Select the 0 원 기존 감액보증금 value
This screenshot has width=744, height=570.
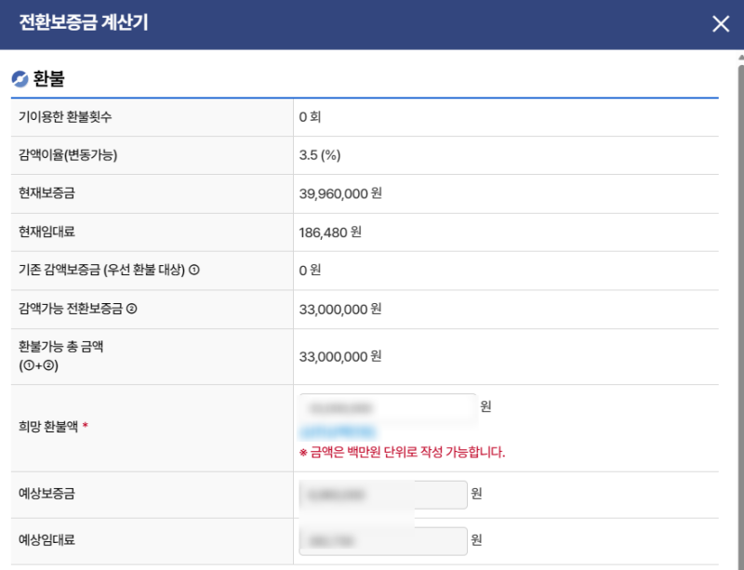click(310, 271)
